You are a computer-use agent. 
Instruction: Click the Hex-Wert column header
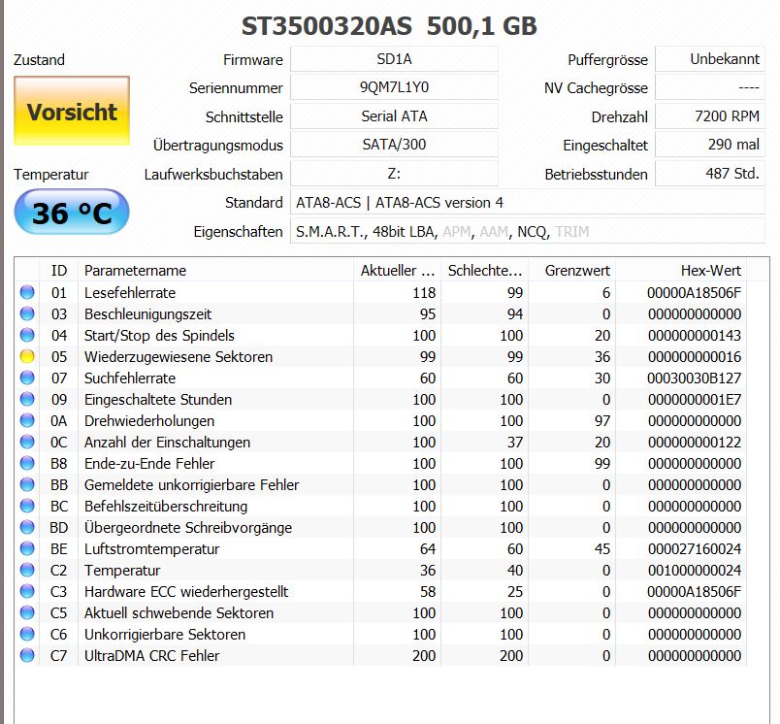(681, 270)
